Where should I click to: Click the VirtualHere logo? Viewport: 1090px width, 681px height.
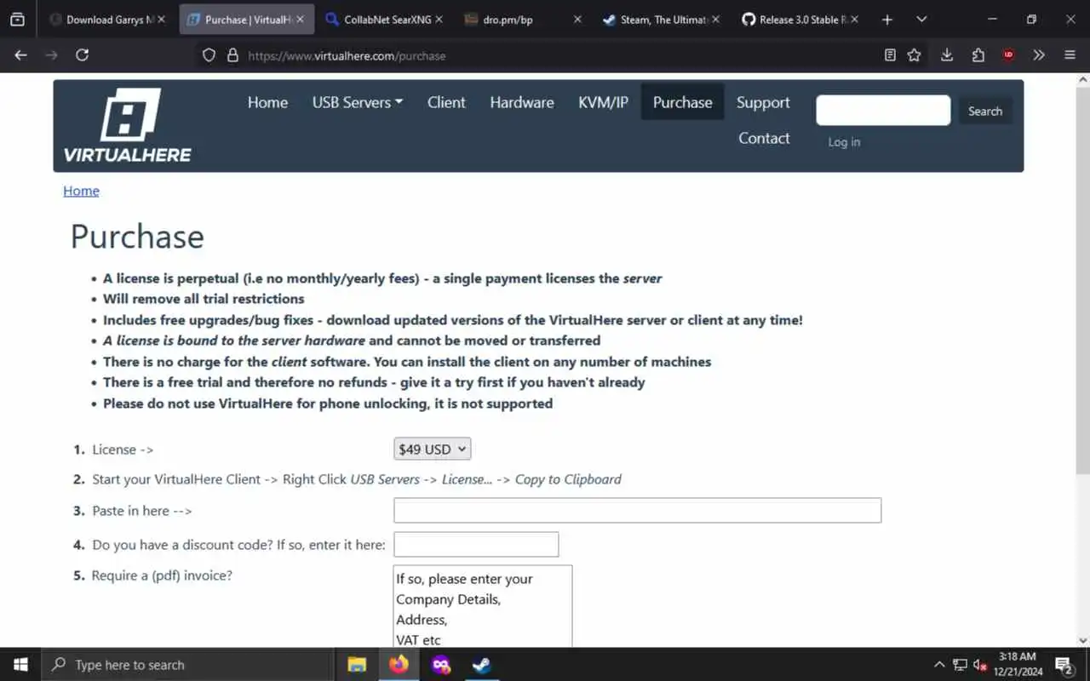pos(128,126)
